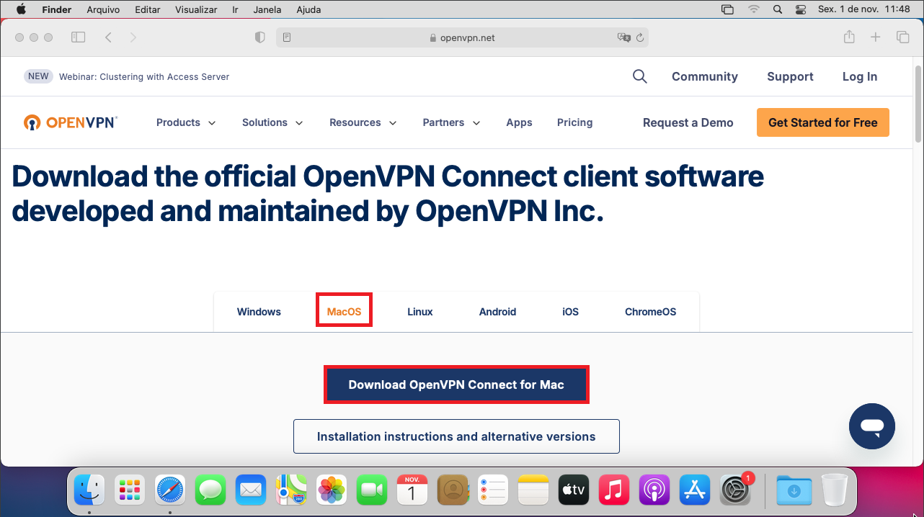Open Calendar from the Dock

point(412,490)
